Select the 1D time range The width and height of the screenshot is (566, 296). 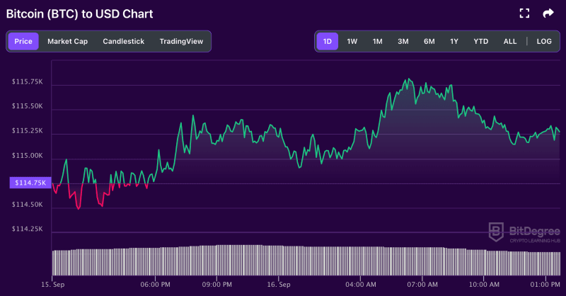[328, 41]
